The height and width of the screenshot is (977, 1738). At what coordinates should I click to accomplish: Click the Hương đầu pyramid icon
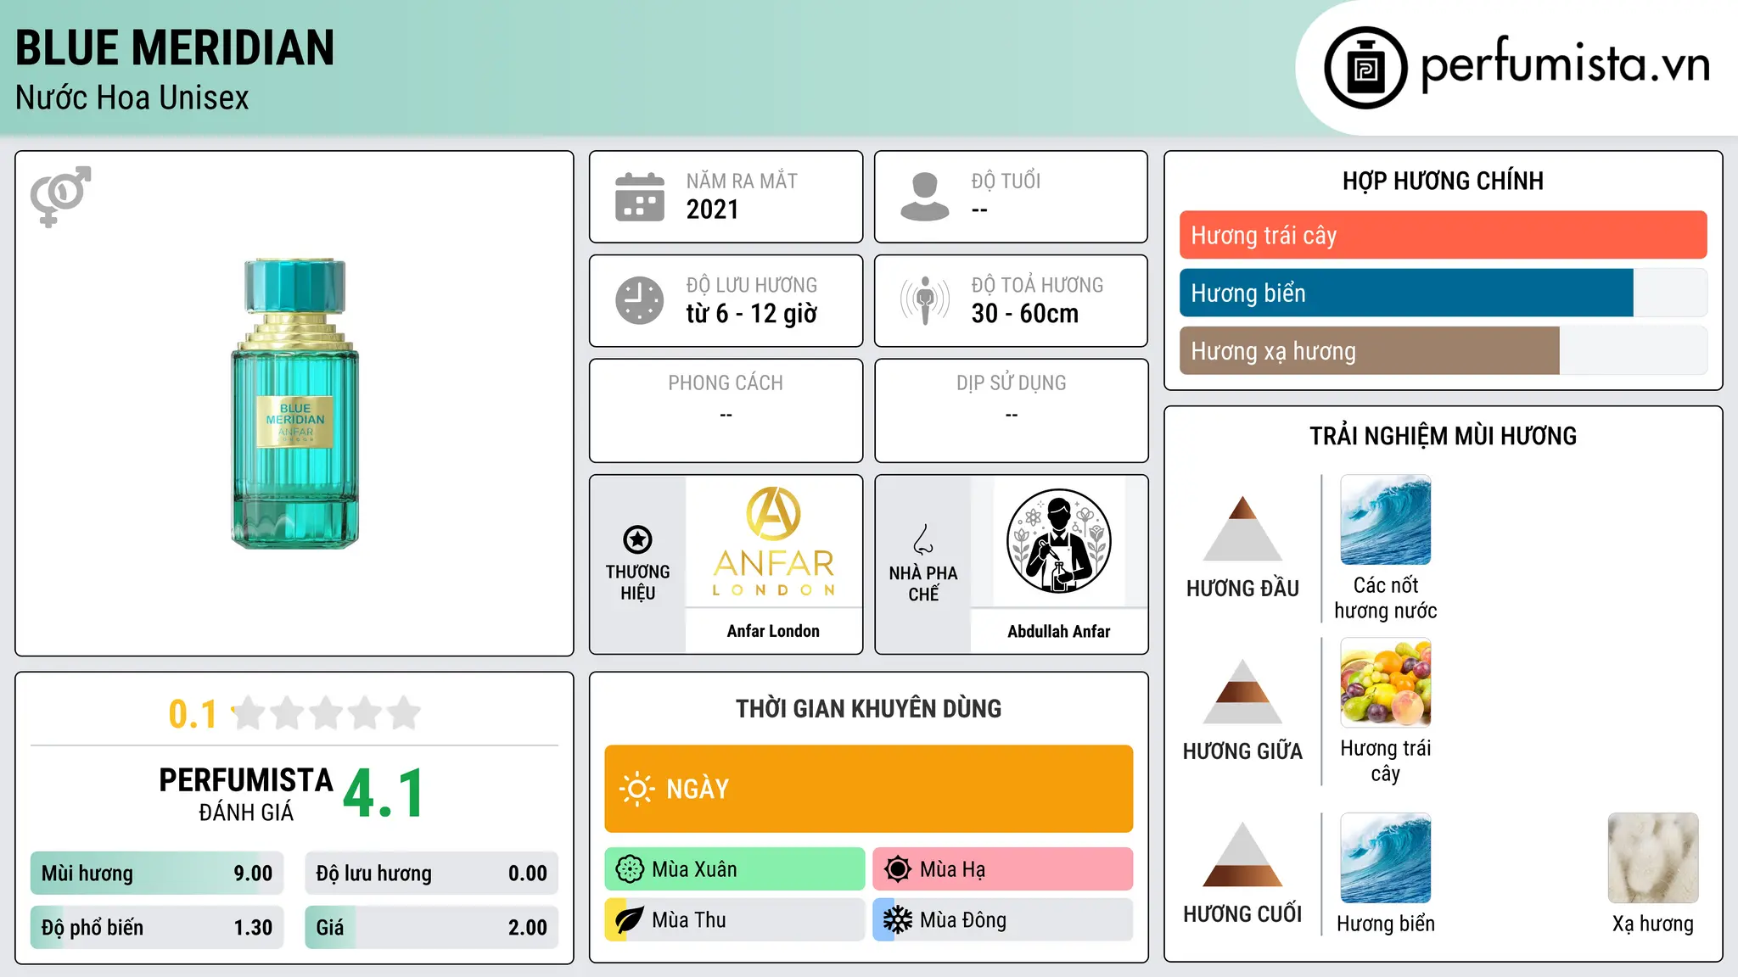pyautogui.click(x=1242, y=528)
